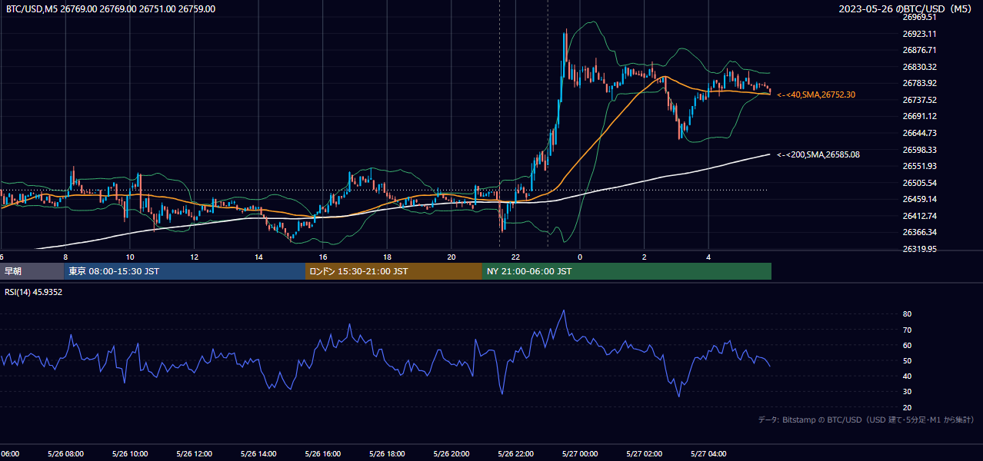Click price axis label 26319.95
983x461 pixels.
[x=919, y=249]
